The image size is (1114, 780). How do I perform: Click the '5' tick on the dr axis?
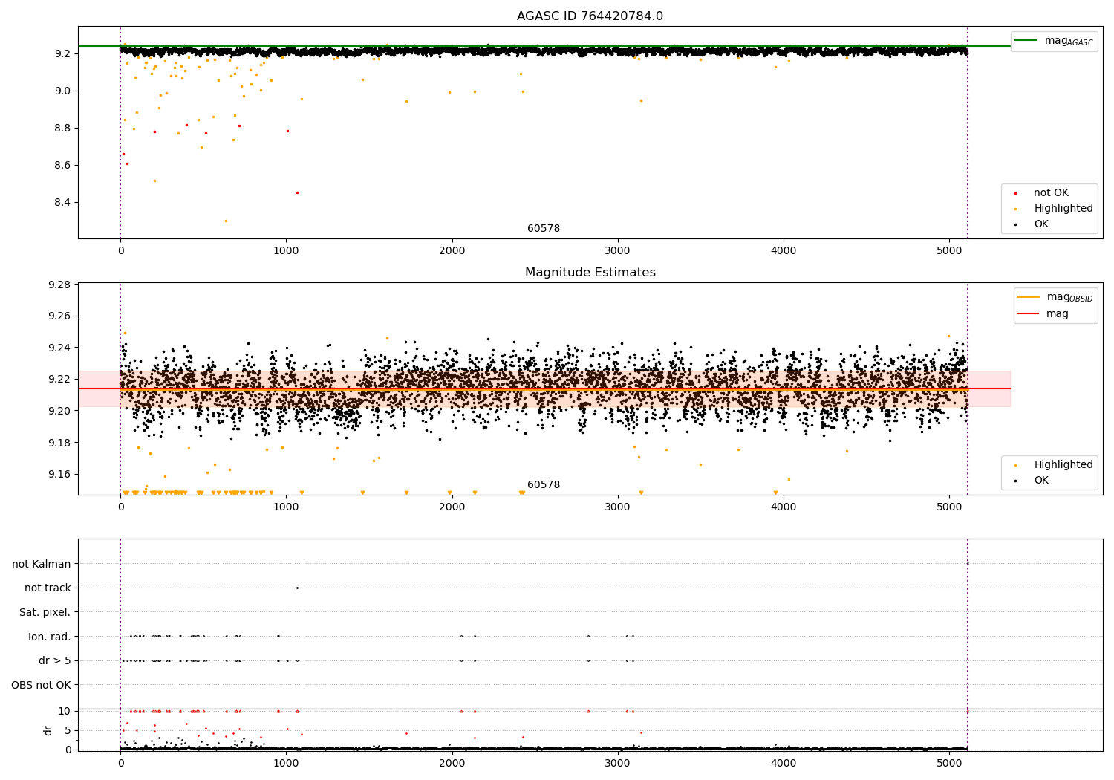pyautogui.click(x=68, y=731)
